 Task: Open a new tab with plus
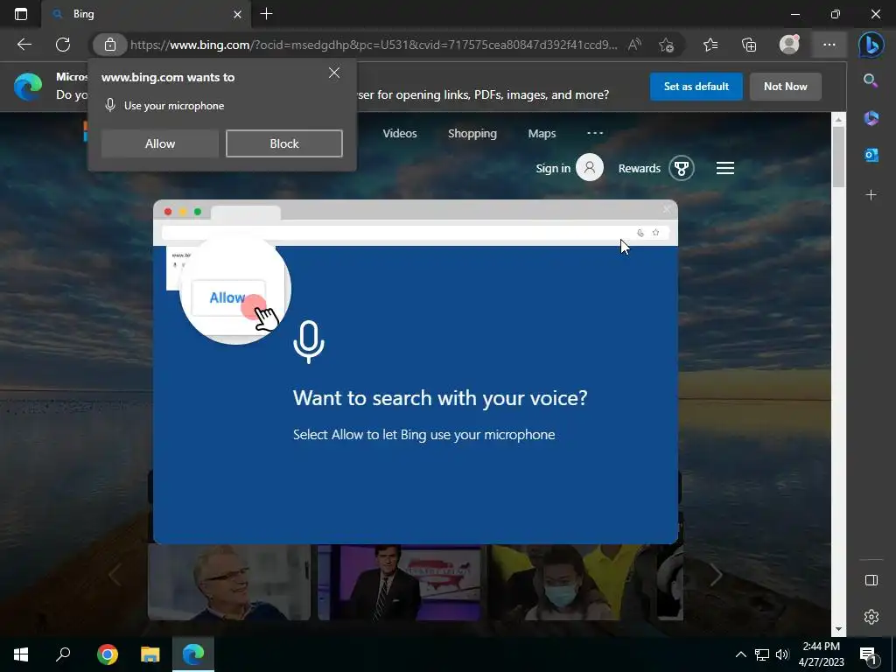(266, 14)
